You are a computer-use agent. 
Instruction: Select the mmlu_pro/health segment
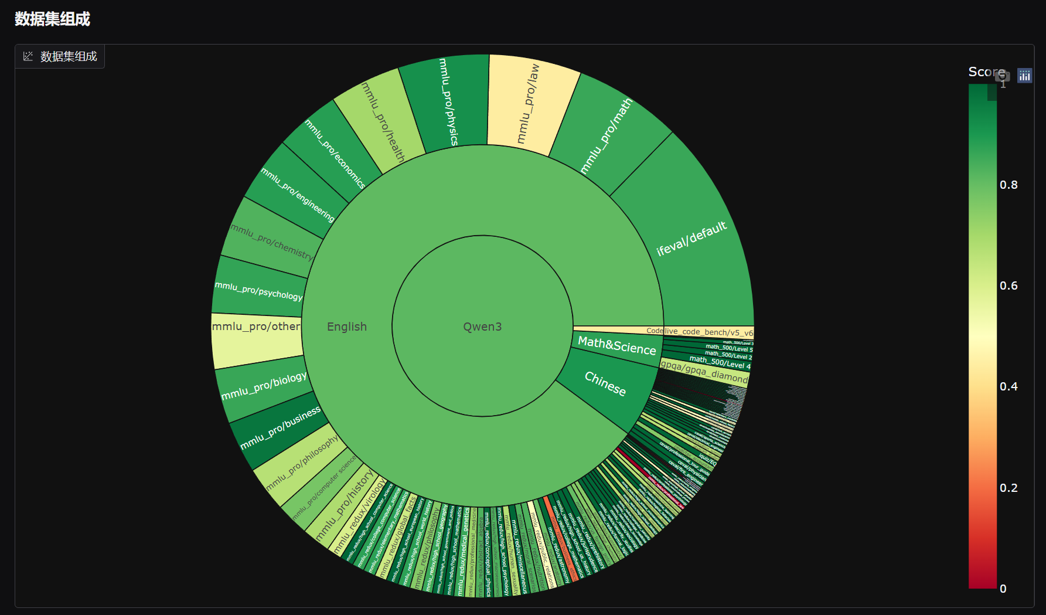[383, 122]
